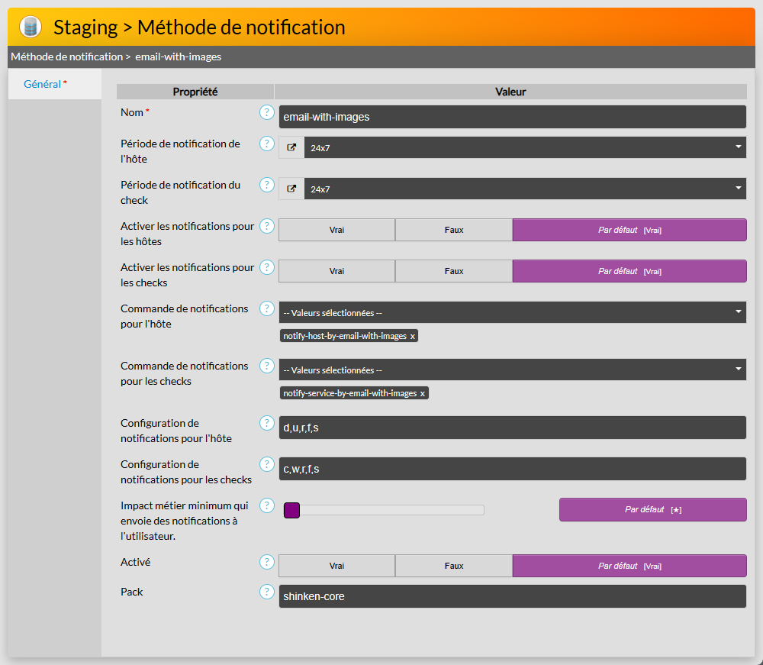Viewport: 763px width, 665px height.
Task: Click the help icon next to Nom
Action: click(266, 113)
